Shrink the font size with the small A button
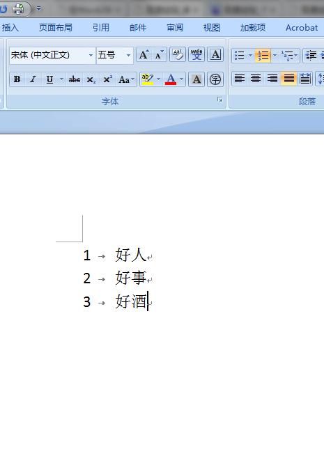Viewport: 324px width, 458px height. [160, 54]
